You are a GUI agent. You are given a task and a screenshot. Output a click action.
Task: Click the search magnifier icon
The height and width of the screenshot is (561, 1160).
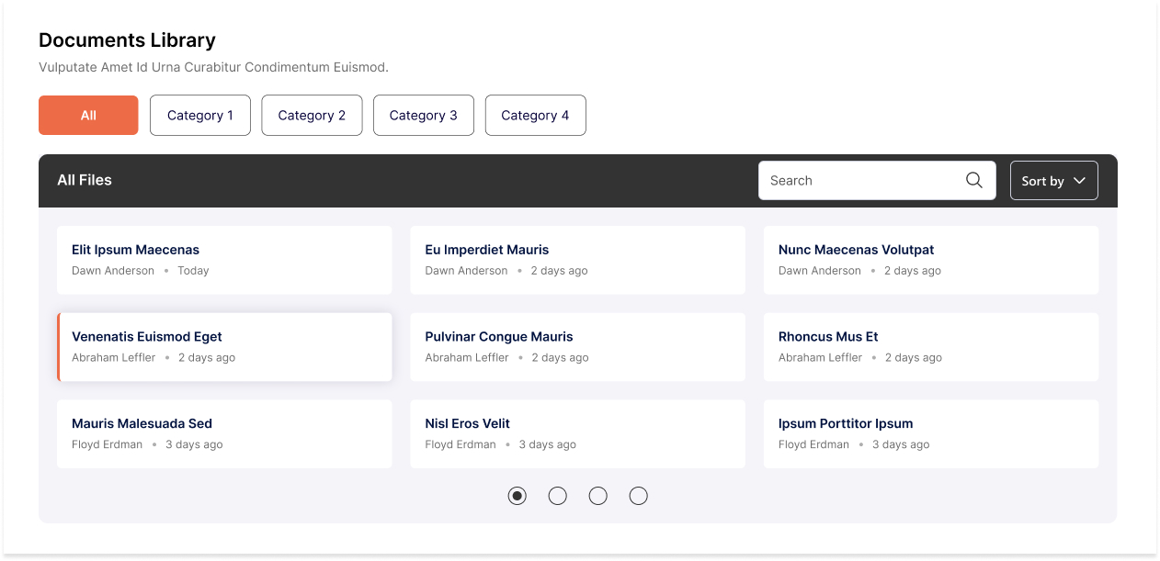(973, 180)
